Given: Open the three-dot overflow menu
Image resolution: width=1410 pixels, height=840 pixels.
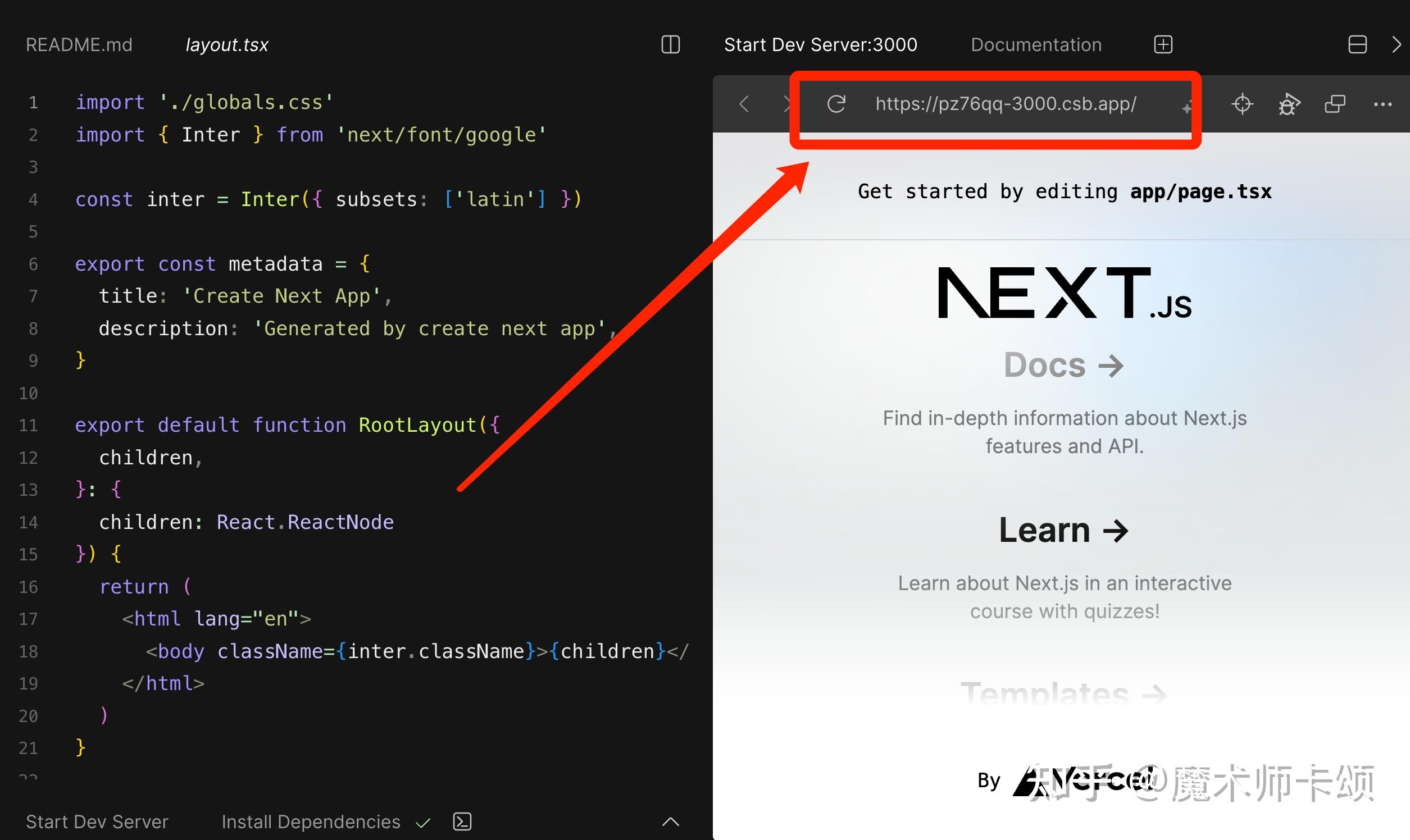Looking at the screenshot, I should click(x=1384, y=103).
